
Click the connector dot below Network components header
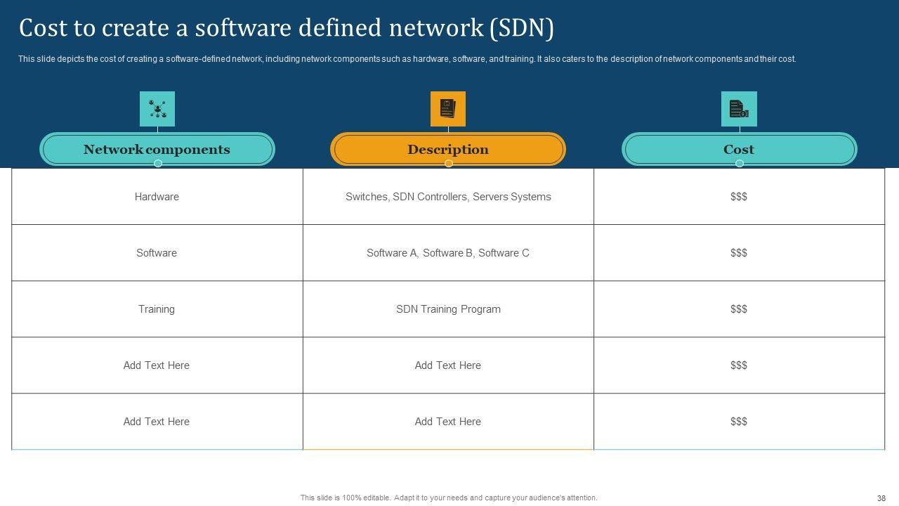(158, 163)
